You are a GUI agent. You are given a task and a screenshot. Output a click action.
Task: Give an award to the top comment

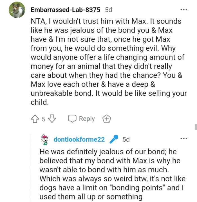106,119
